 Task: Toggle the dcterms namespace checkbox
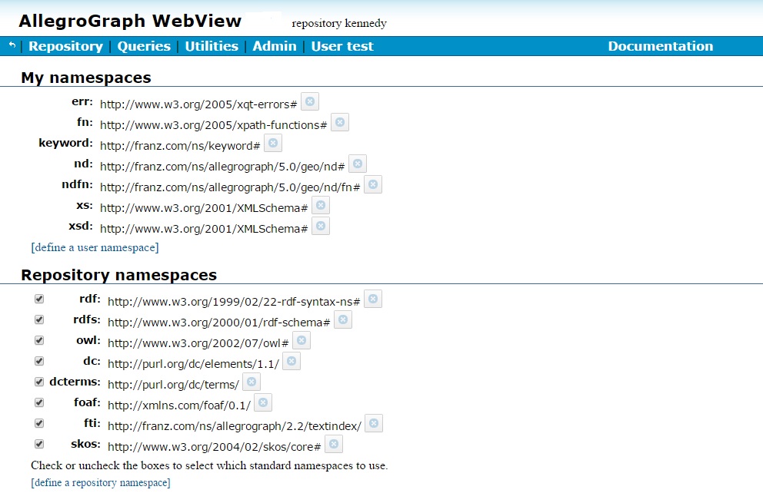pyautogui.click(x=38, y=382)
